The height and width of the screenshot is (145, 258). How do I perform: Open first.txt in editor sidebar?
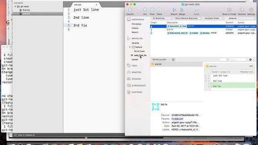[26, 10]
